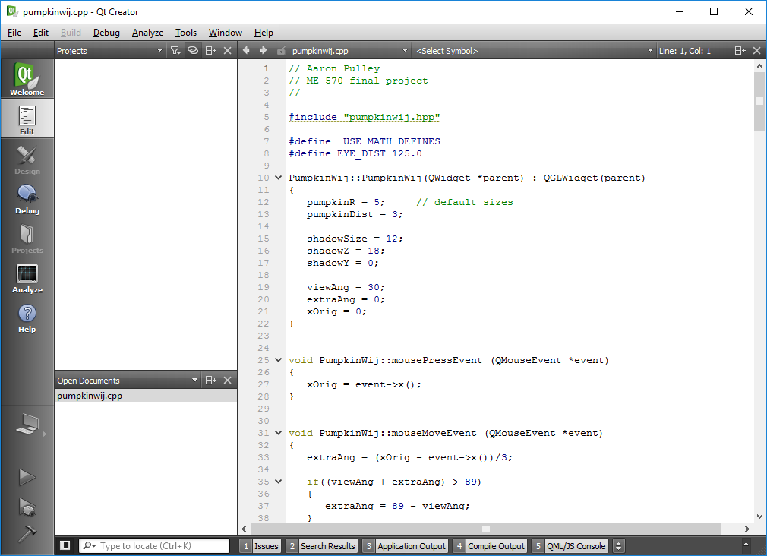
Task: Toggle synchronize with editor link icon
Action: click(x=193, y=50)
